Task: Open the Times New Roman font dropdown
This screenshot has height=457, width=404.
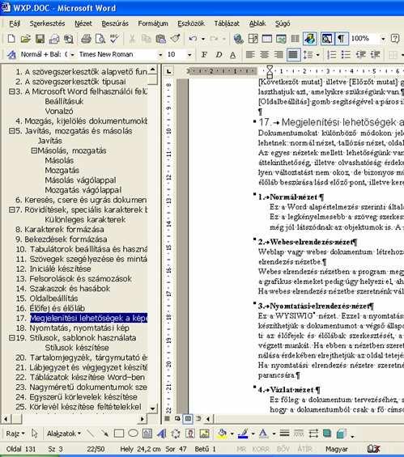Action: click(x=160, y=54)
